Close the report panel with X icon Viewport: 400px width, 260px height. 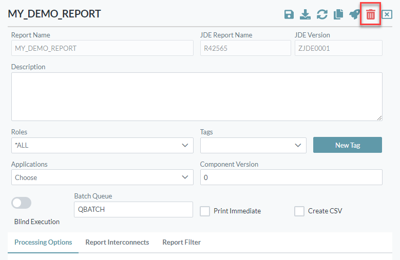coord(387,14)
